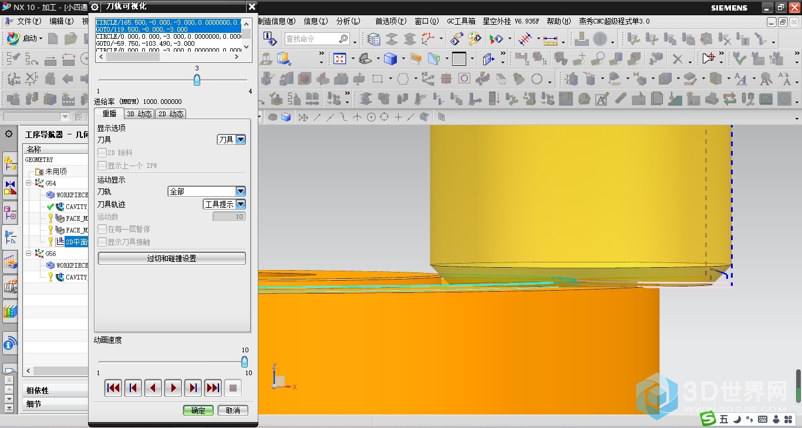This screenshot has width=802, height=428.
Task: Click the toolpath position slider handle
Action: (x=197, y=79)
